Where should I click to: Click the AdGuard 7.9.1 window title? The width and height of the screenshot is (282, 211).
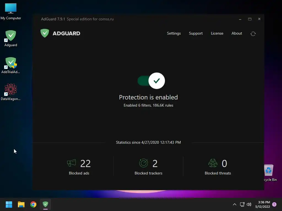click(77, 19)
